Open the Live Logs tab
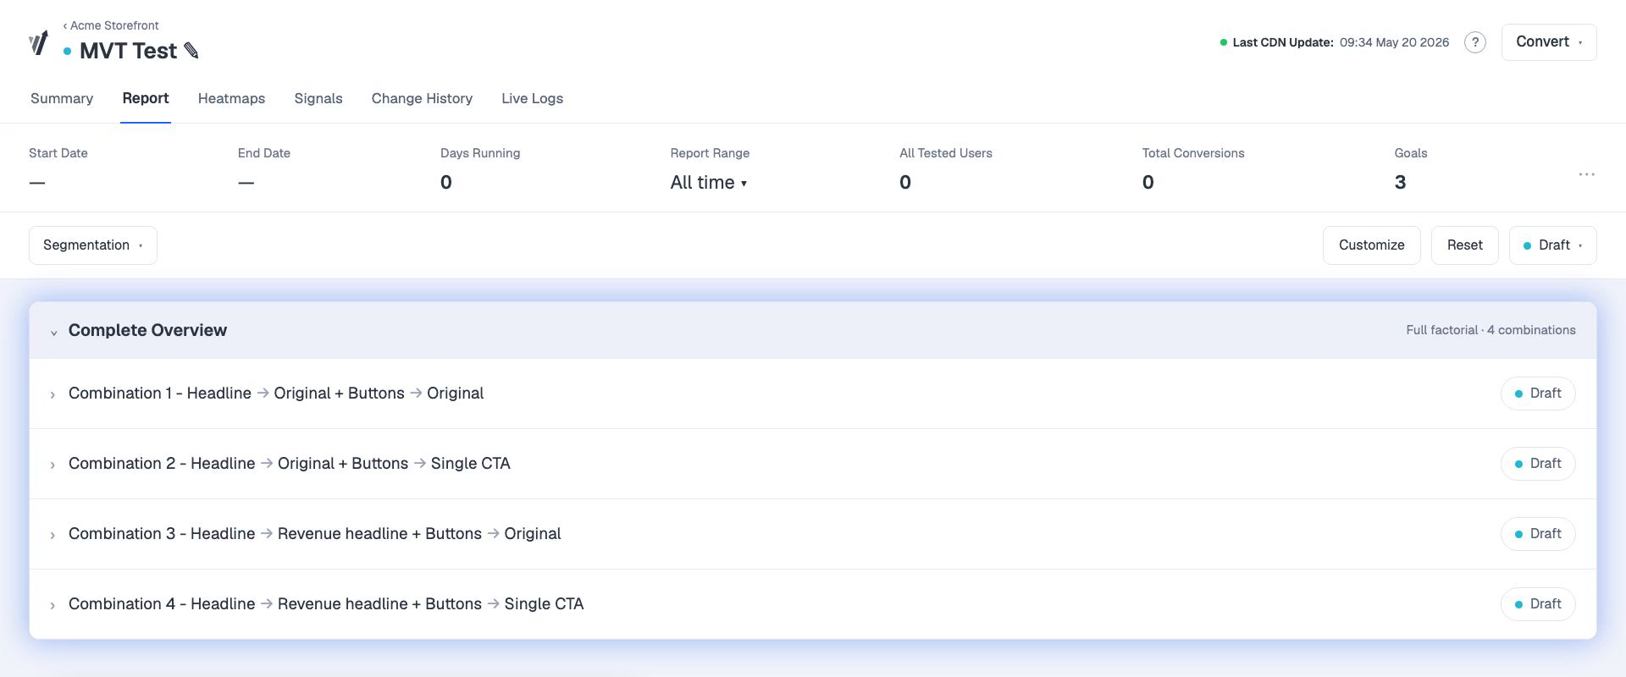The width and height of the screenshot is (1626, 677). (x=532, y=98)
